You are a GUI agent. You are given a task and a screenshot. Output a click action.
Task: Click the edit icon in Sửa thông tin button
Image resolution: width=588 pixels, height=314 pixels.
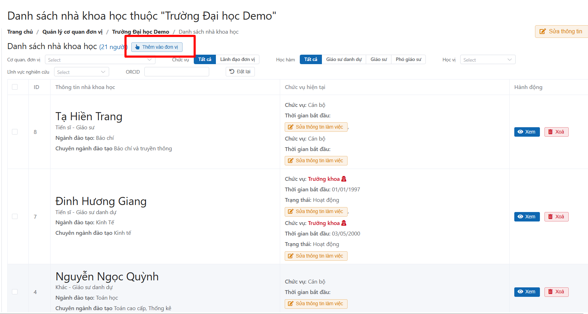pos(543,32)
